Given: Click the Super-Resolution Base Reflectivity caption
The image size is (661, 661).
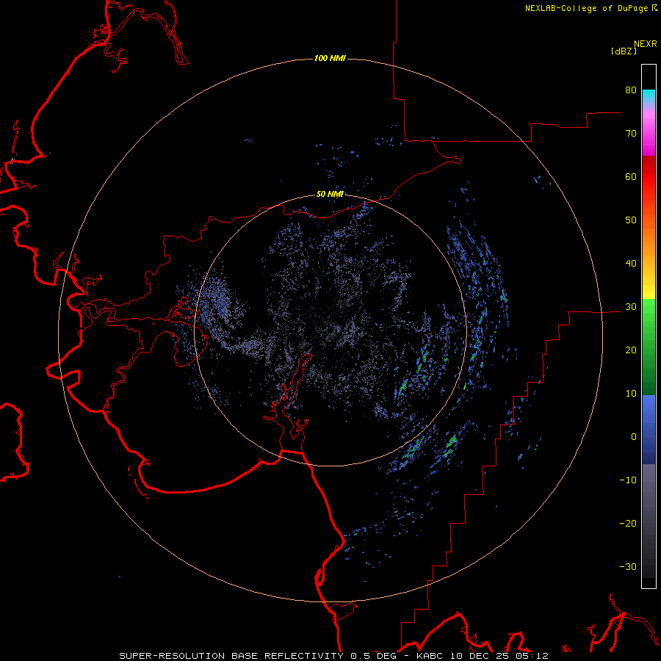Looking at the screenshot, I should coord(334,656).
